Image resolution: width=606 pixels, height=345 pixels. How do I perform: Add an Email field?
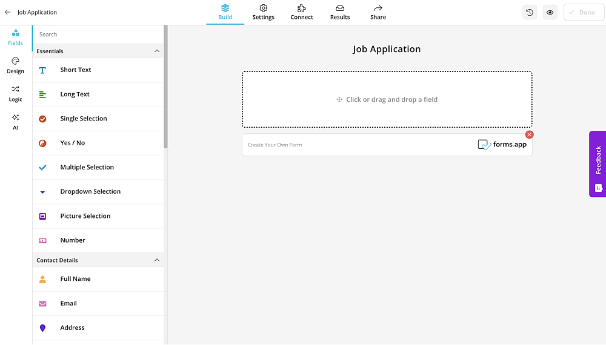[x=98, y=303]
